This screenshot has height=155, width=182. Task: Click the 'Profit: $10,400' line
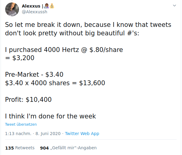[x=28, y=99]
